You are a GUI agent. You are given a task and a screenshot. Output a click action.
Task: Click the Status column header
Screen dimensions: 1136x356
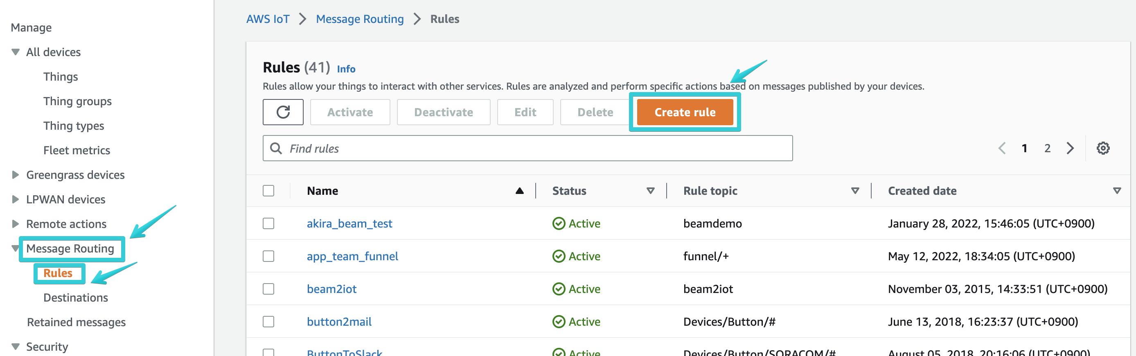coord(569,191)
